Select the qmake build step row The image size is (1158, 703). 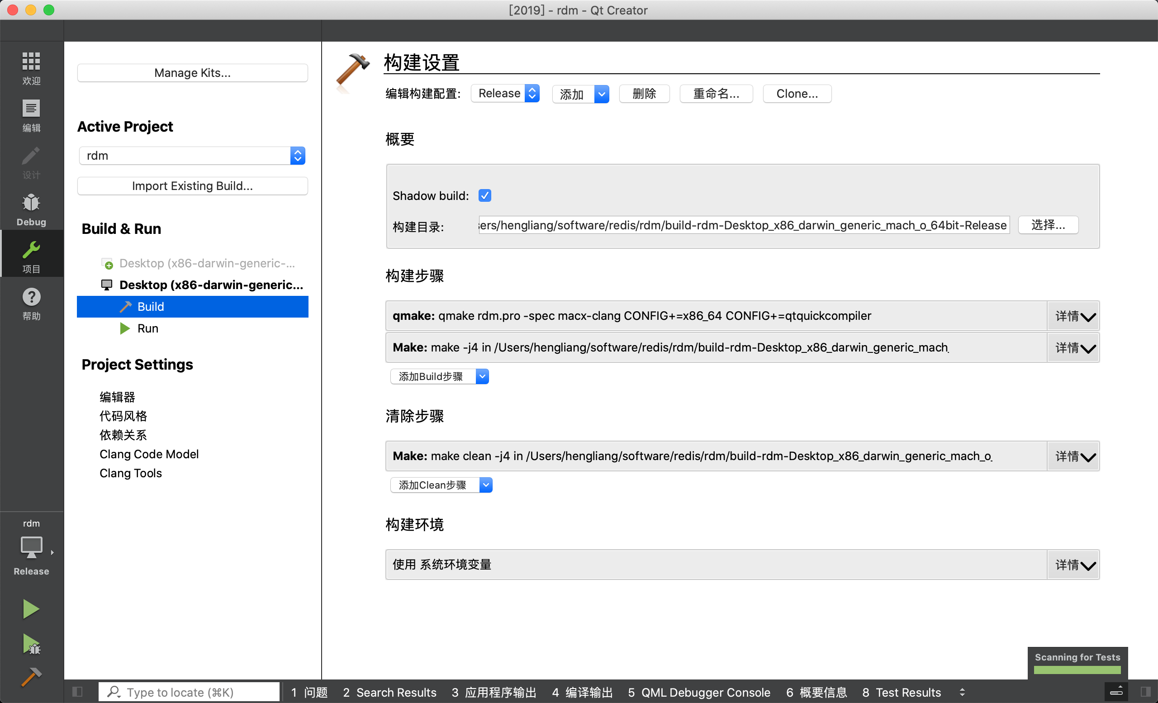coord(716,316)
